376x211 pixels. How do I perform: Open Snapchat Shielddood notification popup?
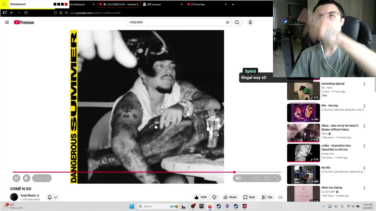pos(35,4)
